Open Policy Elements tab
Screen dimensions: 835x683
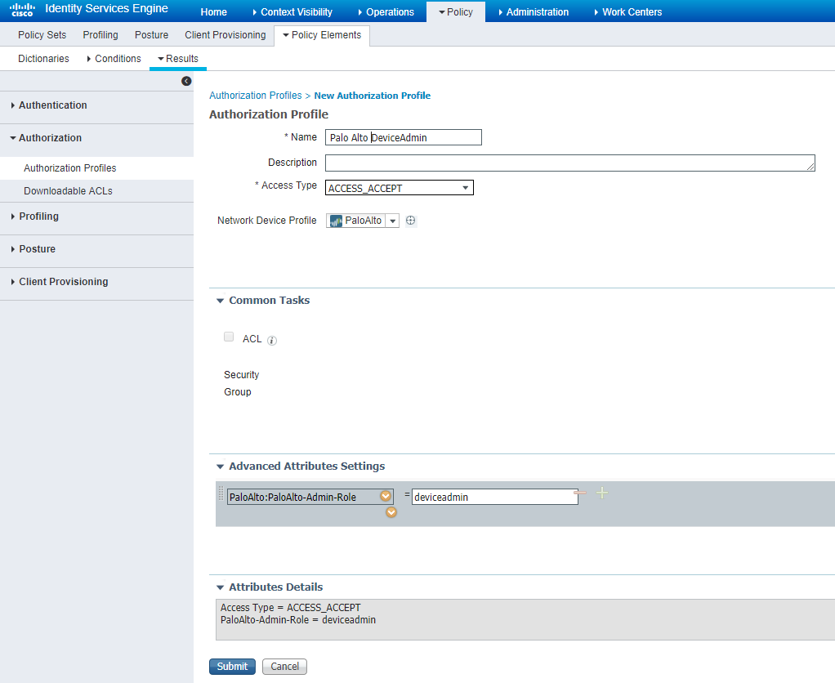coord(322,35)
